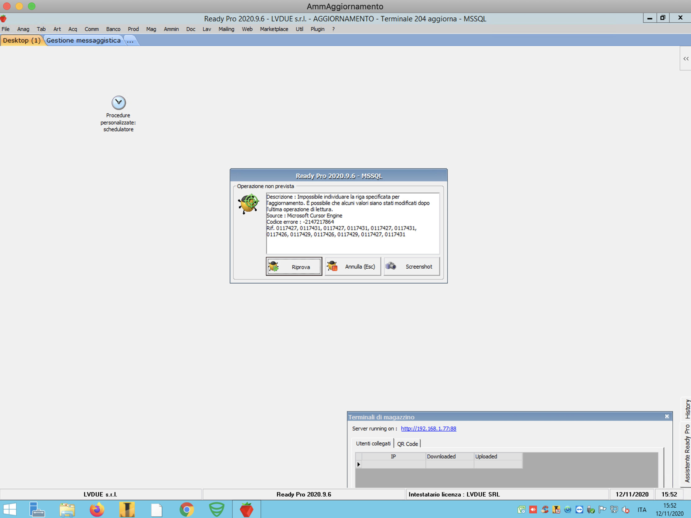Screen dimensions: 691x518
Task: Open the ... overflow tab
Action: [130, 40]
